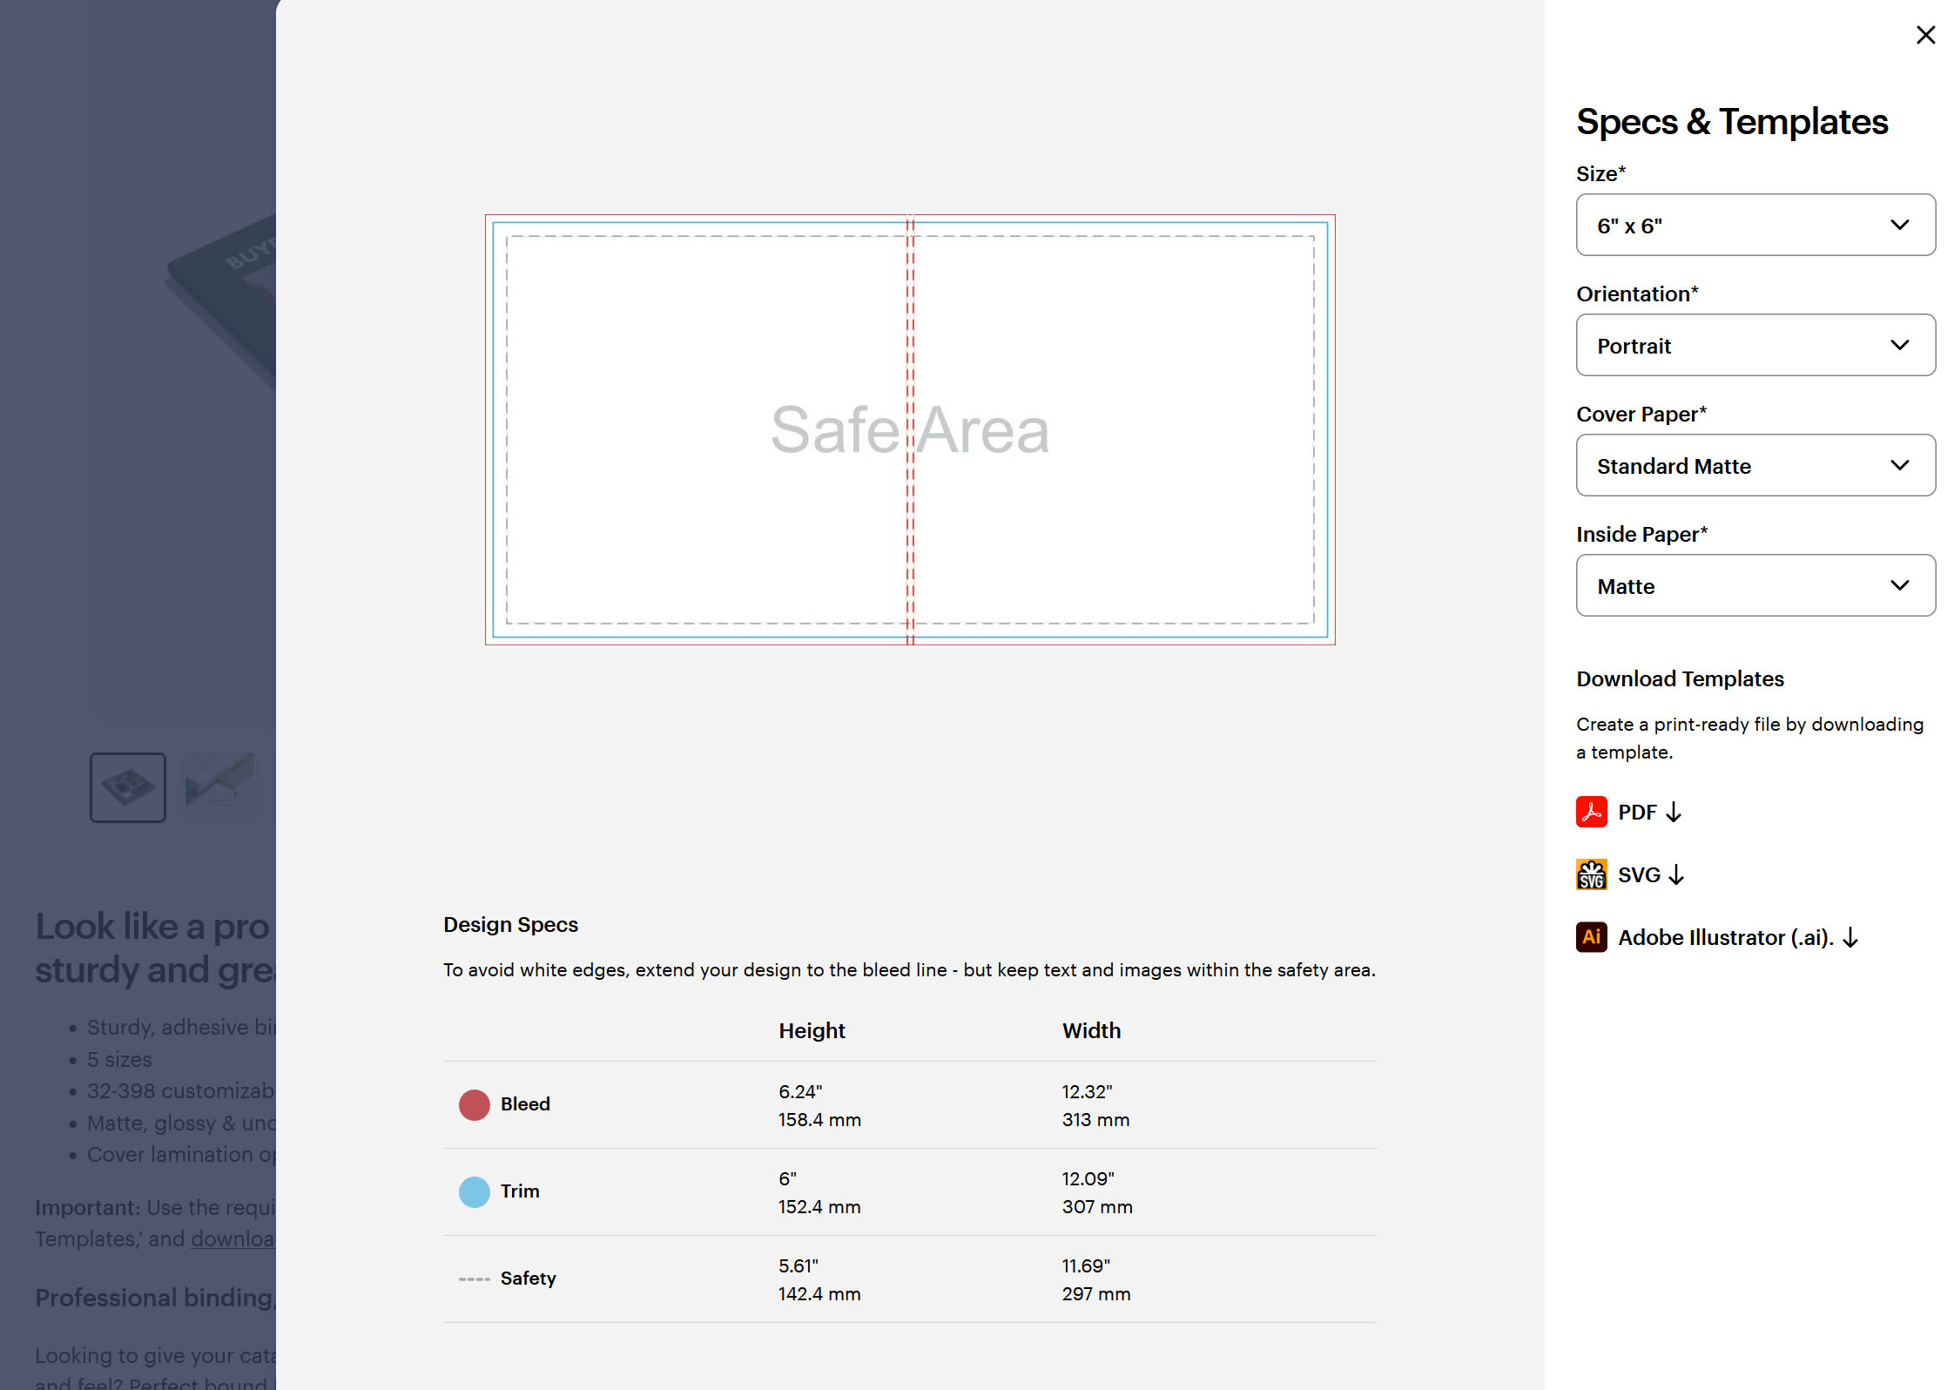Select the second book spine thumbnail
Viewport: 1954px width, 1390px height.
pyautogui.click(x=219, y=786)
